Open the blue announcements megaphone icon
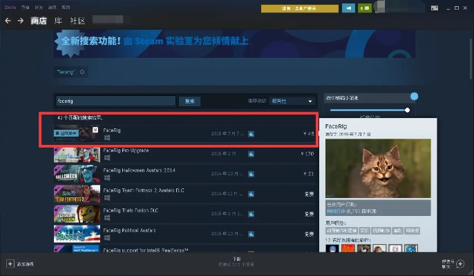This screenshot has width=474, height=276. [348, 8]
